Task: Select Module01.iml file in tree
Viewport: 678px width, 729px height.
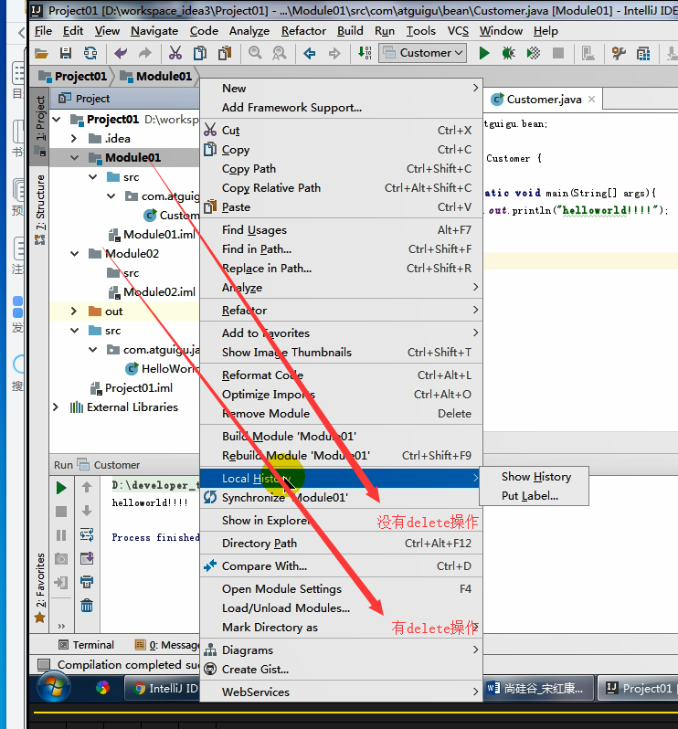Action: (x=152, y=235)
